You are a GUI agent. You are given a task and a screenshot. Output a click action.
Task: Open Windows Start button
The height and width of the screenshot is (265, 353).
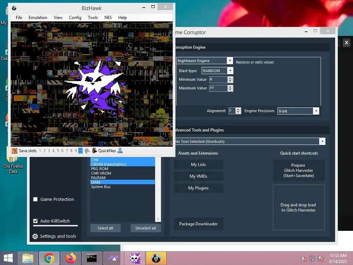click(x=8, y=258)
